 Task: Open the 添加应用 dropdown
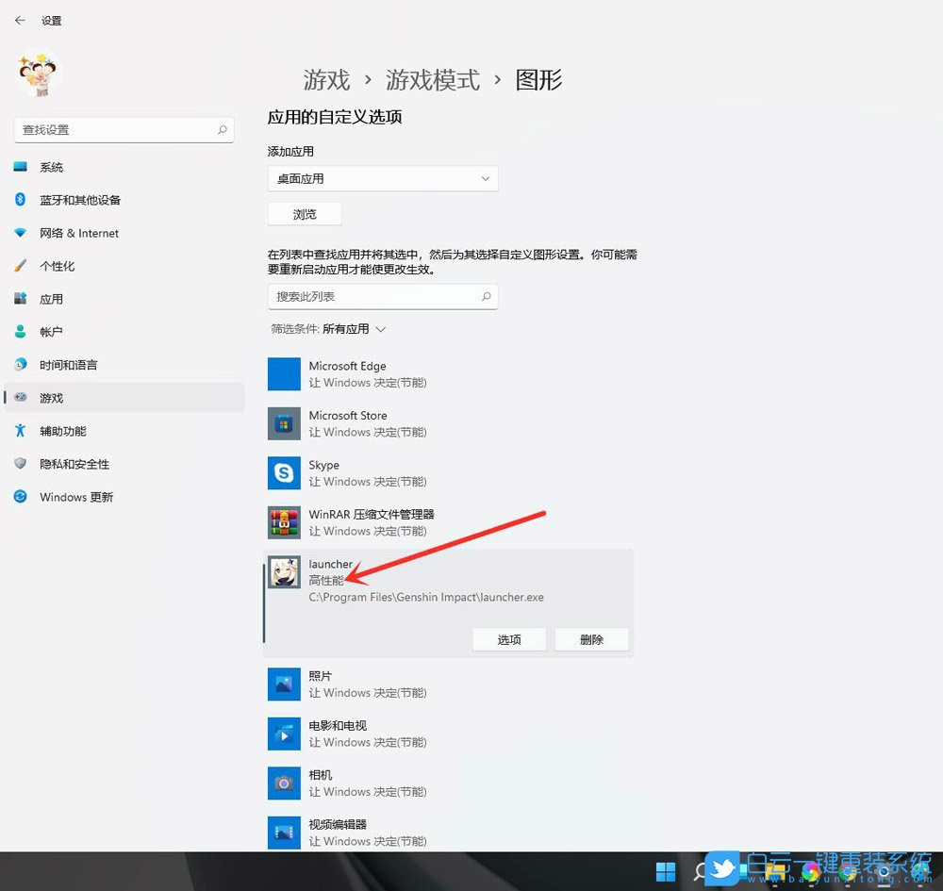(x=382, y=178)
